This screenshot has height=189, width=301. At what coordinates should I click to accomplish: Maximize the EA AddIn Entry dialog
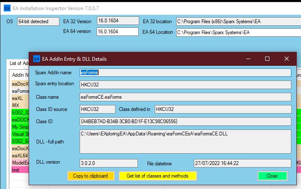click(267, 59)
